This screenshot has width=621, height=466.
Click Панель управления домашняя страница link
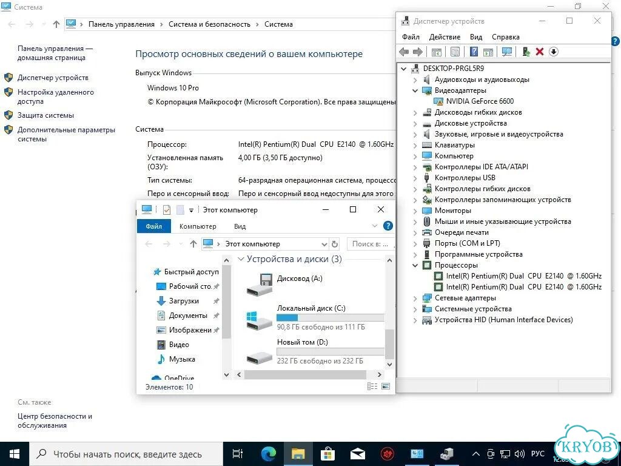click(x=55, y=53)
